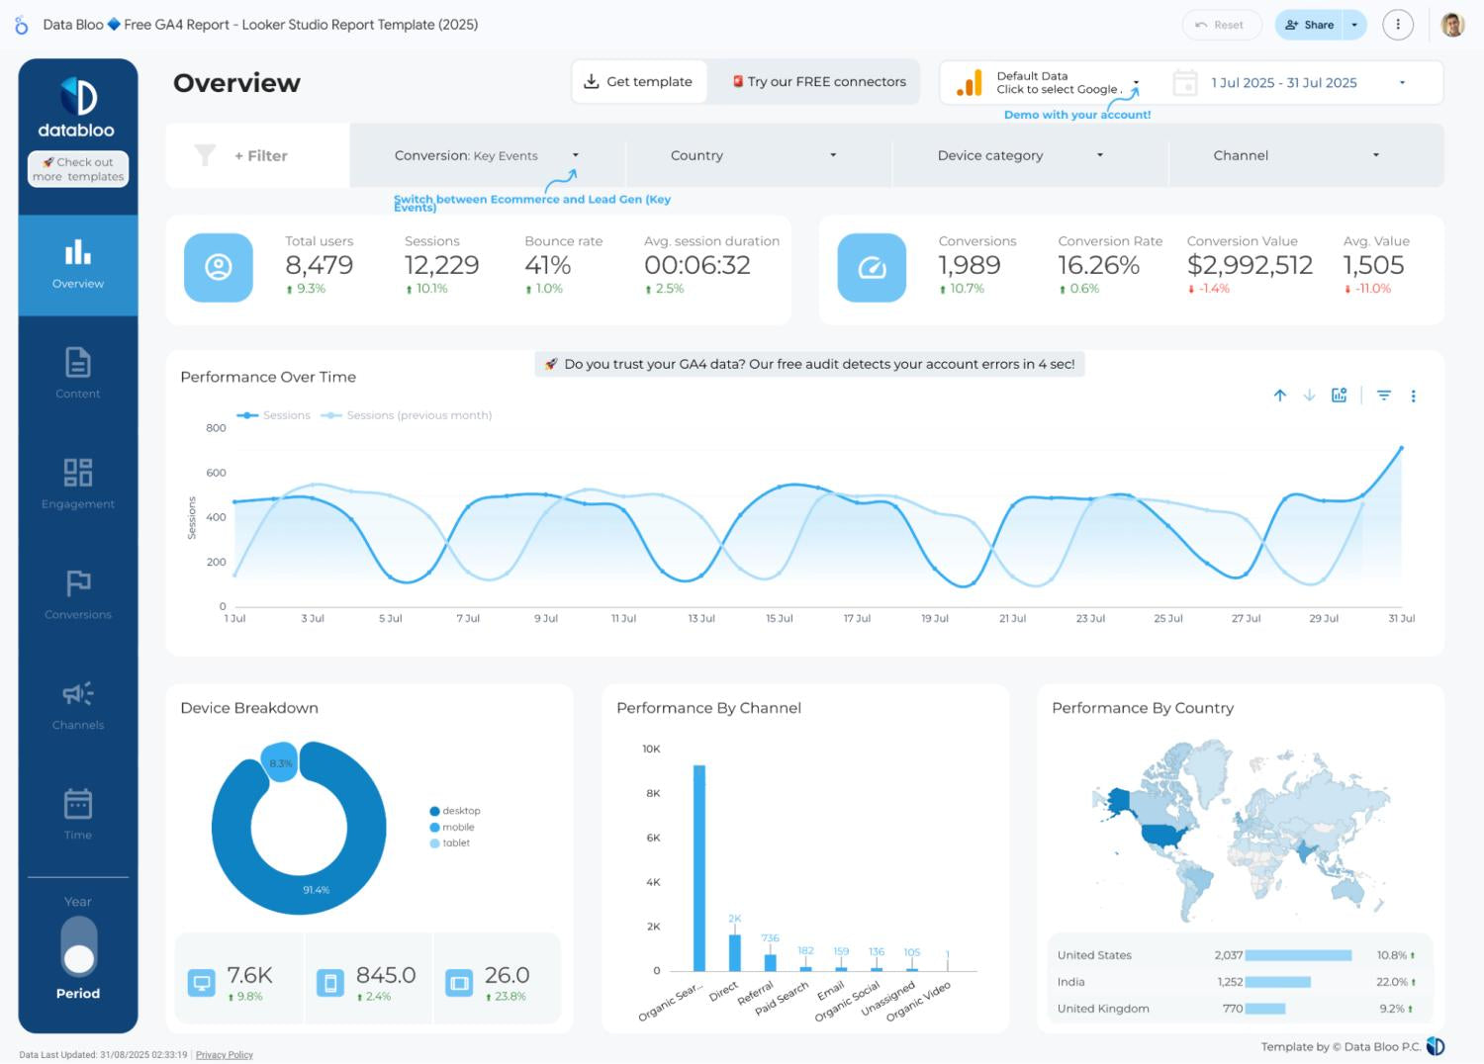Screen dimensions: 1484x1064
Task: Go to the Engagement page
Action: pos(78,483)
